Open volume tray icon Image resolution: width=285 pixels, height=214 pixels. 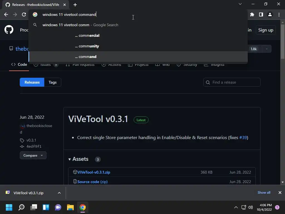250,207
